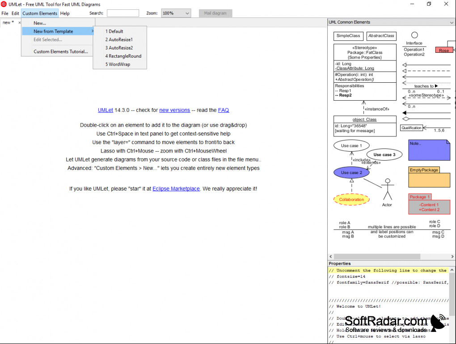The image size is (456, 344).
Task: Select the SimpleClass element in palette
Action: click(348, 36)
